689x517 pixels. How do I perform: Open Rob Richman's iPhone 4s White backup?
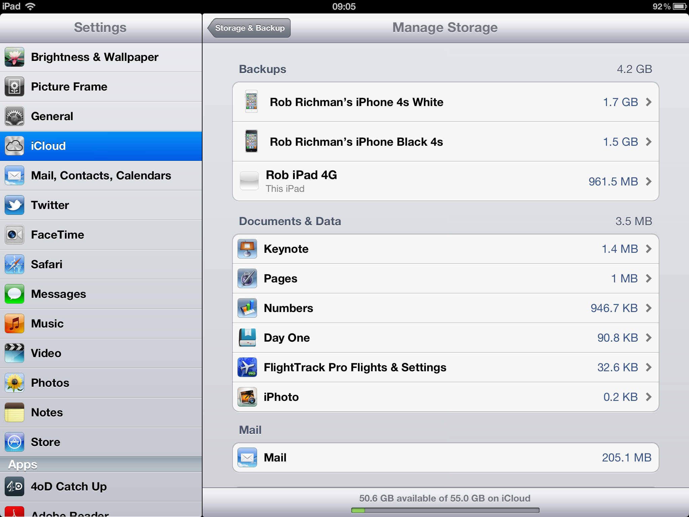coord(357,102)
